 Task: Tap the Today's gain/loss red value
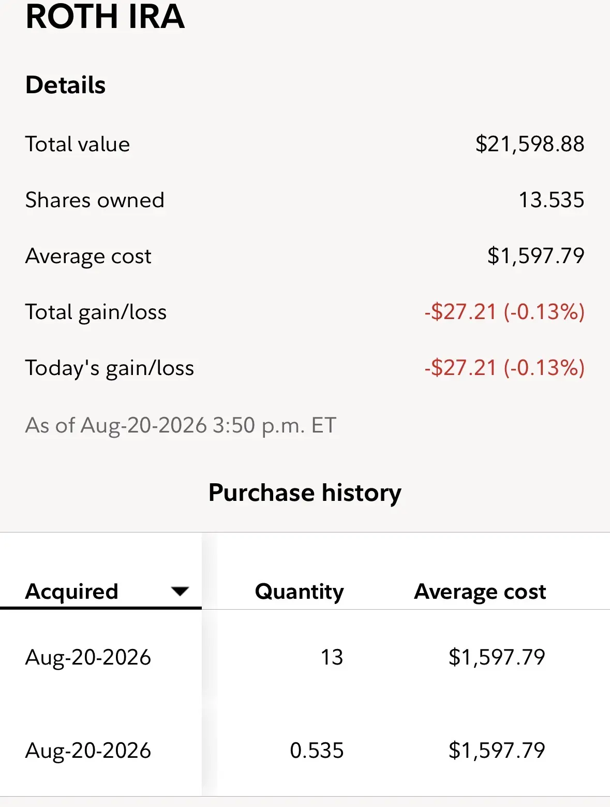[504, 367]
